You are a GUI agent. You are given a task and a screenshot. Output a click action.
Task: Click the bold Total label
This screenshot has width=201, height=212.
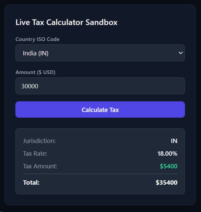point(31,182)
